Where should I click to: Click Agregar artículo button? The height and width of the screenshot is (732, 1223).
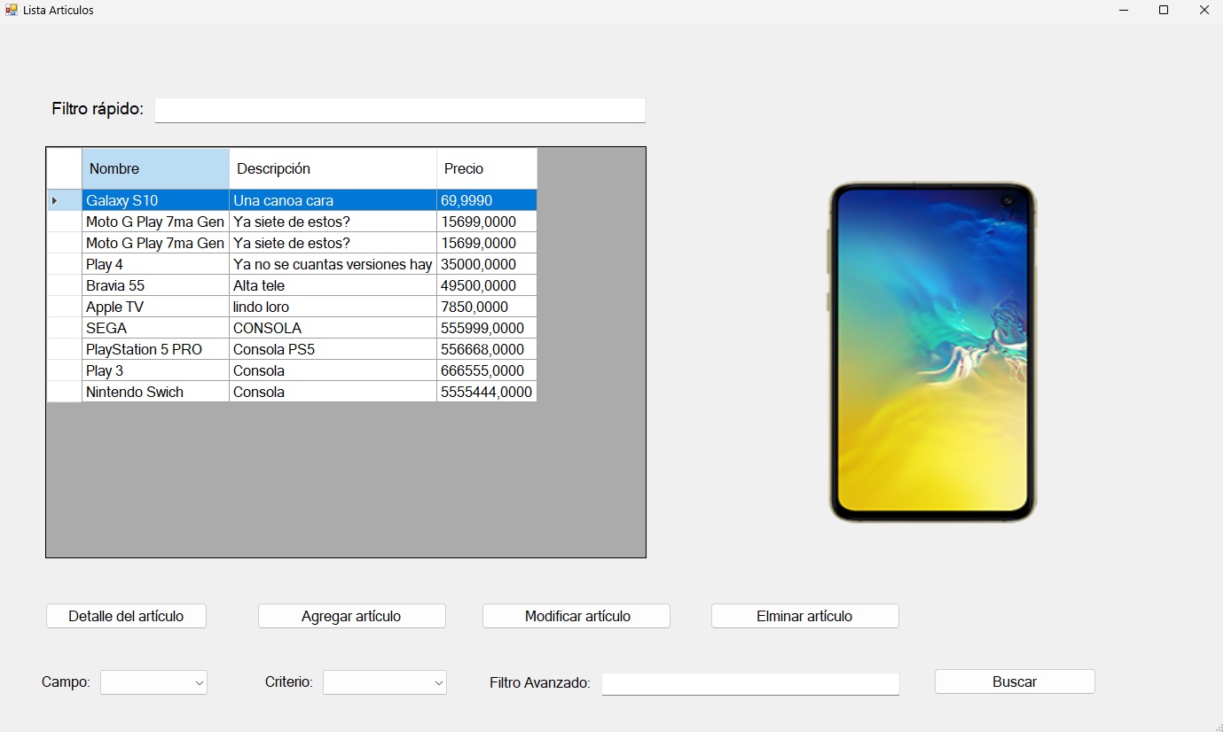click(351, 616)
